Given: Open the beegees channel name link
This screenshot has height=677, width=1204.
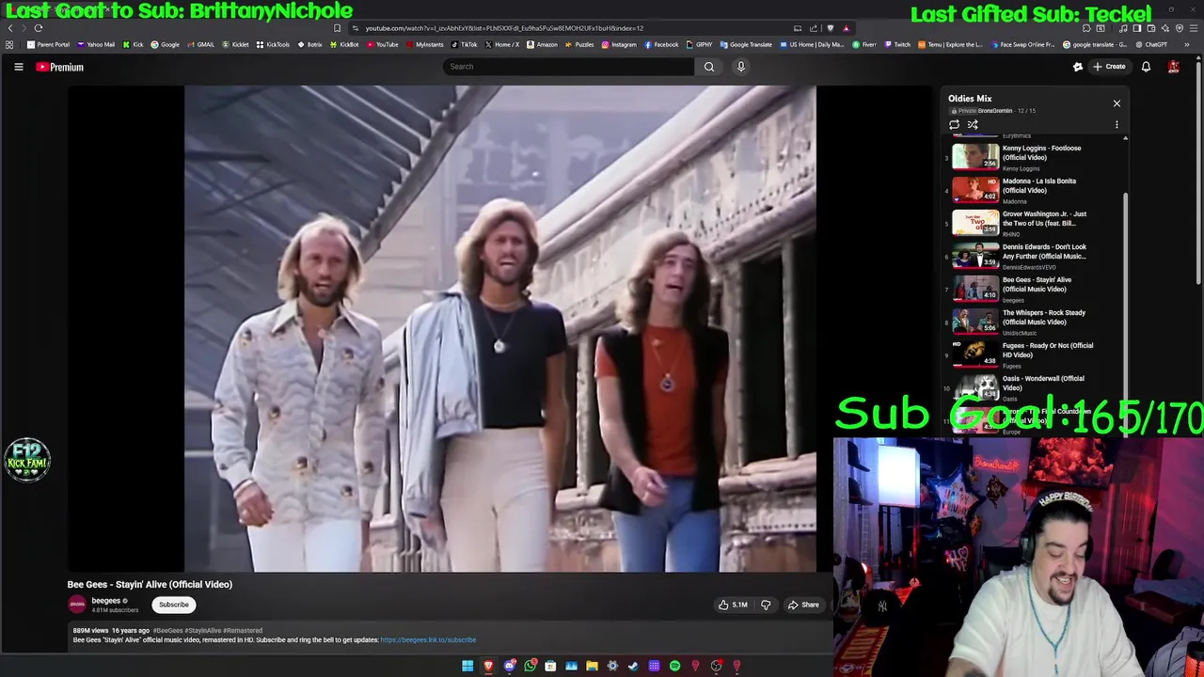Looking at the screenshot, I should (106, 601).
